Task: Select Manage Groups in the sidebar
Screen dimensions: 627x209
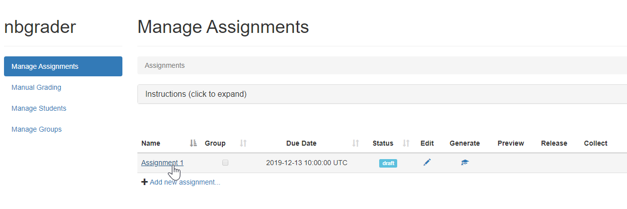Action: tap(36, 129)
